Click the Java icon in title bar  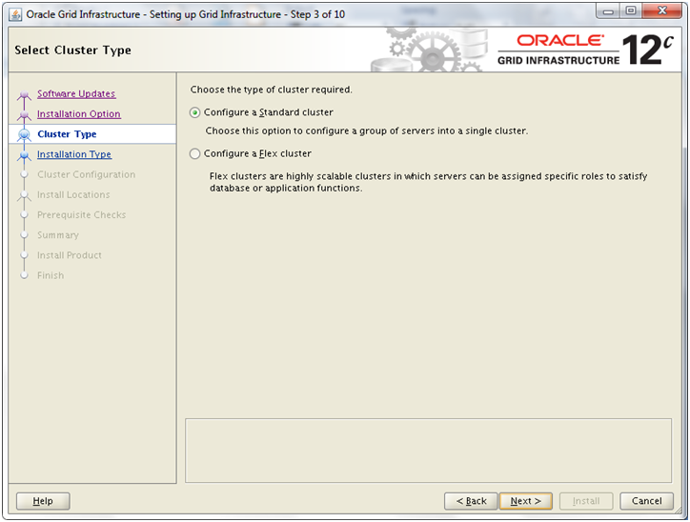15,15
